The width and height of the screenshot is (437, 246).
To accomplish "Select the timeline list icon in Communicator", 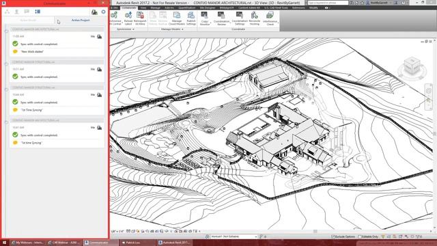I will pyautogui.click(x=38, y=12).
